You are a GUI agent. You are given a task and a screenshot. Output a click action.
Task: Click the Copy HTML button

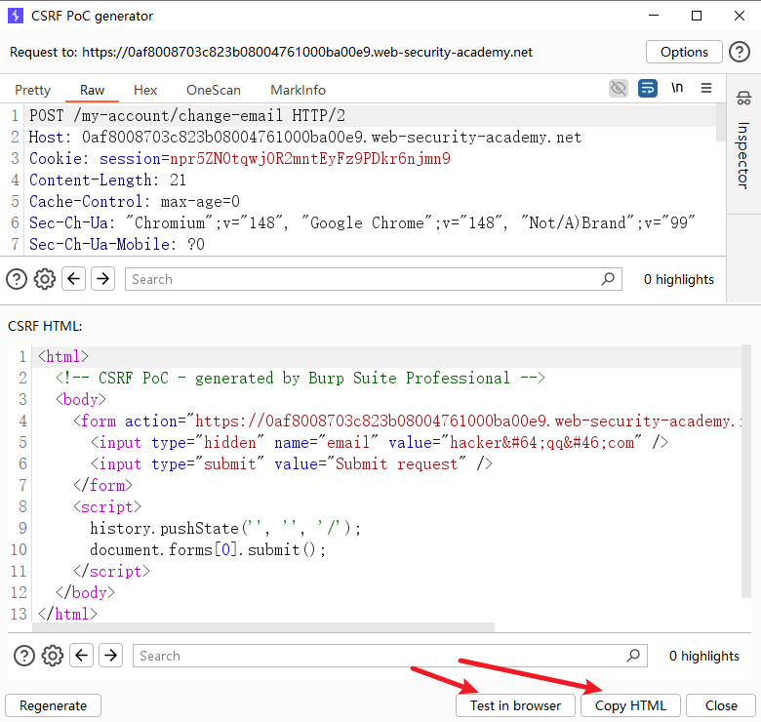(630, 705)
